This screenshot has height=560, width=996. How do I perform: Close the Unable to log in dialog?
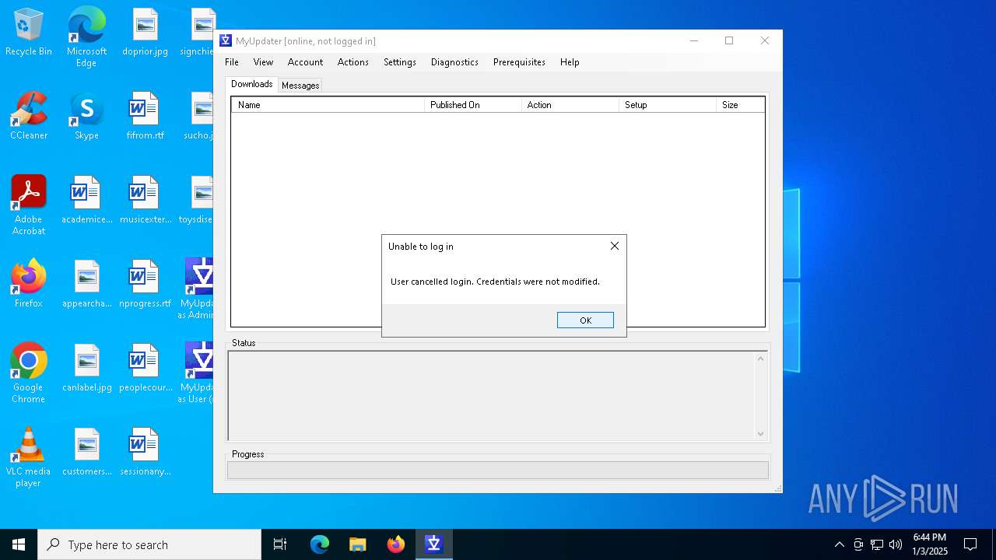click(x=615, y=246)
